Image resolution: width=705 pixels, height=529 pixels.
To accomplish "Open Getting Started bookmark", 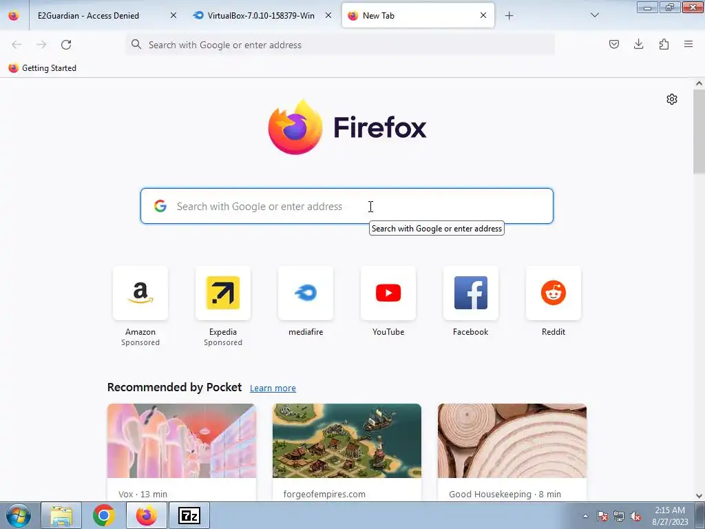I will tap(42, 68).
